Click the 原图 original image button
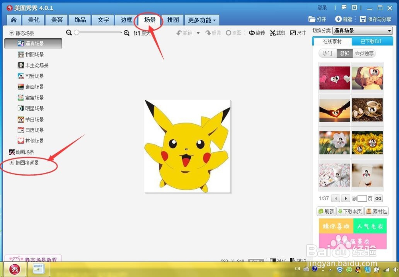The image size is (399, 277). tap(233, 33)
